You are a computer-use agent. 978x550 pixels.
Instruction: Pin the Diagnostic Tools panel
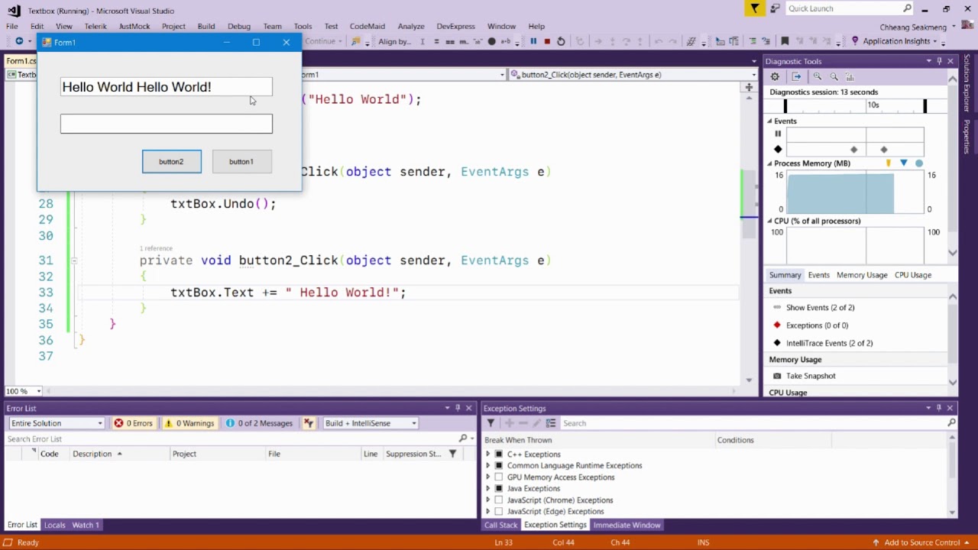(x=939, y=61)
